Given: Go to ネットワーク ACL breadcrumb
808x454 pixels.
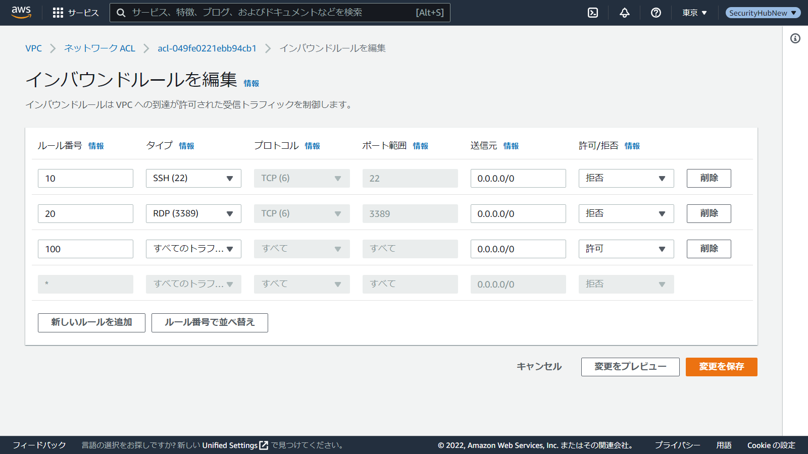Looking at the screenshot, I should coord(99,48).
